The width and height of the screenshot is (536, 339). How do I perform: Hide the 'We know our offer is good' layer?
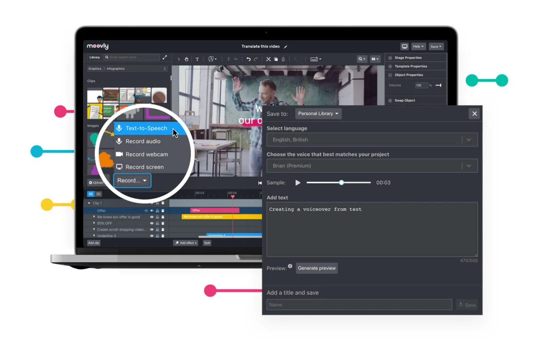click(152, 217)
